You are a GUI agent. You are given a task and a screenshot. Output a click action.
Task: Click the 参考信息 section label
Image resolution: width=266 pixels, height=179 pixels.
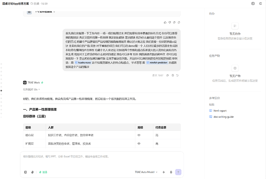[214, 98]
